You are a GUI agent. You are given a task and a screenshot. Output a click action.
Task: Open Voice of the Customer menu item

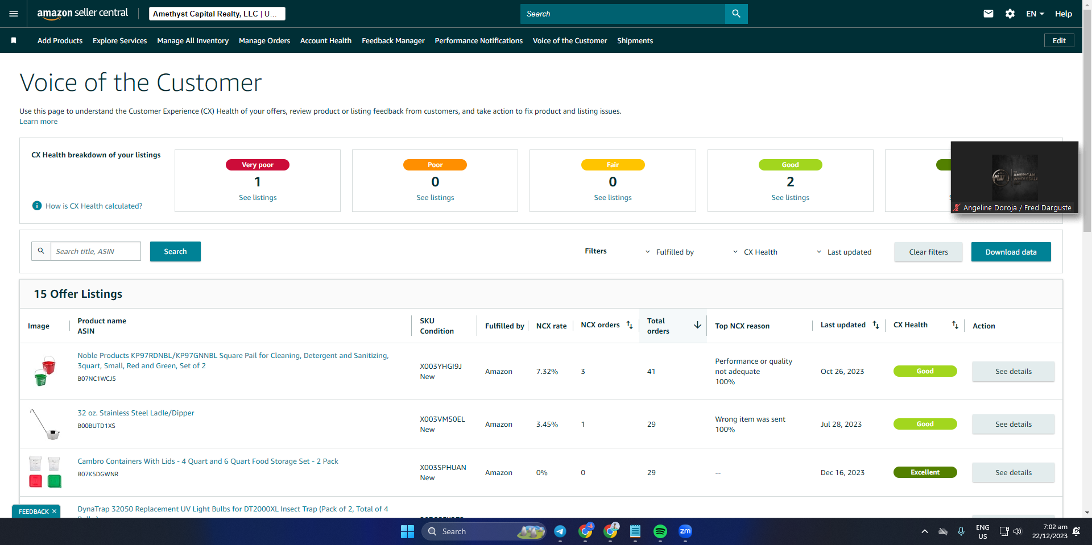pos(570,40)
